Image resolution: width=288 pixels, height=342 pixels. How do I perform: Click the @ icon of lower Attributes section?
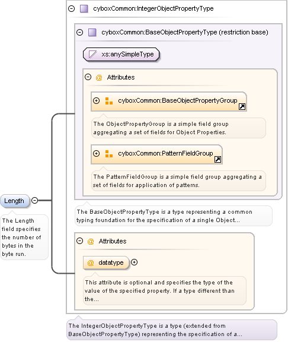tap(91, 241)
